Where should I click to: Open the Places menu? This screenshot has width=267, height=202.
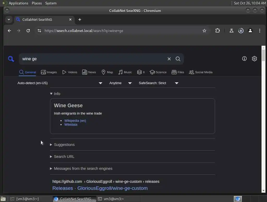point(37,3)
